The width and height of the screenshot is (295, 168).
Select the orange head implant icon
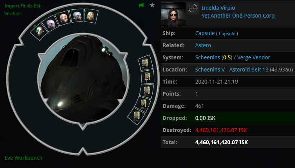coord(64,18)
